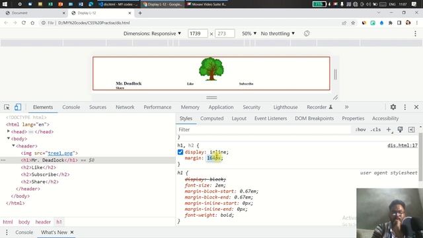
Task: Toggle computed styles sidebar icon
Action: click(x=411, y=130)
